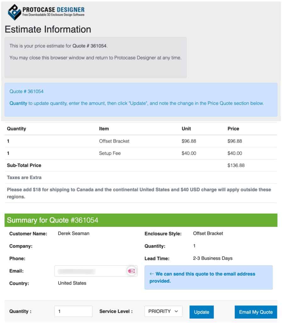
Task: Select the Setup Fee item in table
Action: click(x=110, y=153)
